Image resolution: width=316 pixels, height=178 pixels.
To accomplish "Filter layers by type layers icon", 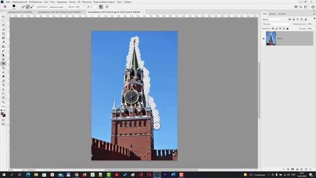I will [297, 19].
